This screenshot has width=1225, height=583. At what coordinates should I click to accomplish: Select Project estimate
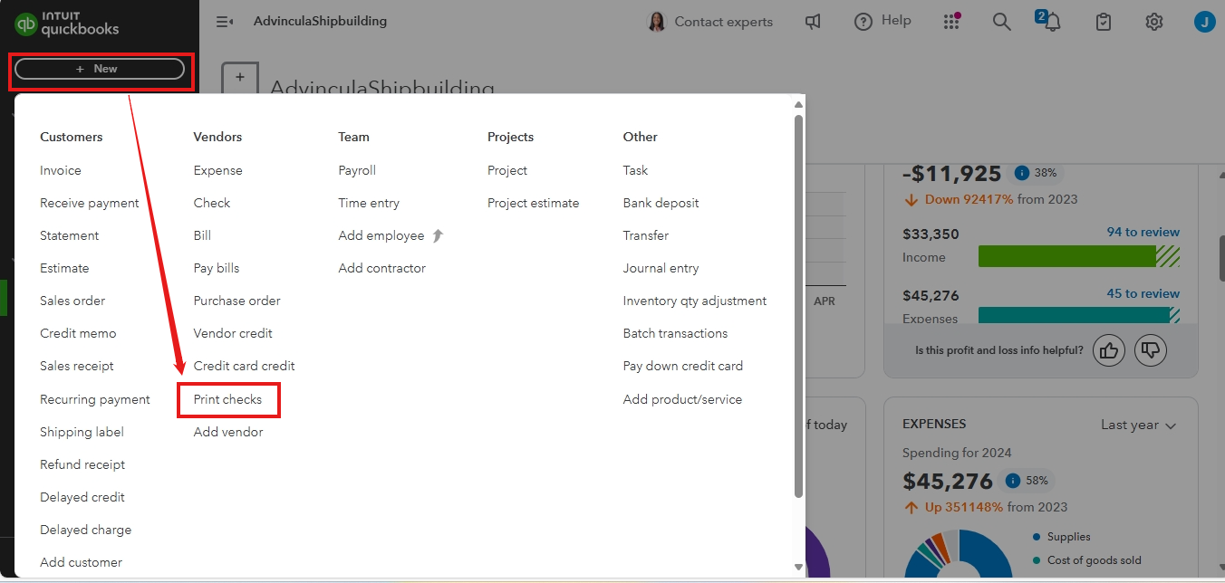[533, 203]
